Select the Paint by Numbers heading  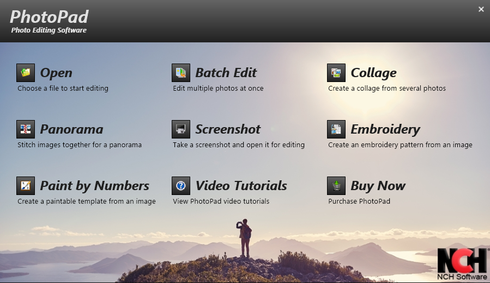coord(95,186)
